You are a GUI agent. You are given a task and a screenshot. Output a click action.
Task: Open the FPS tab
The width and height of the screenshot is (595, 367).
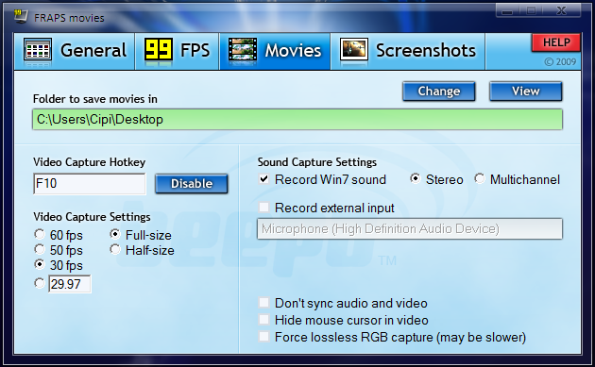tap(178, 51)
